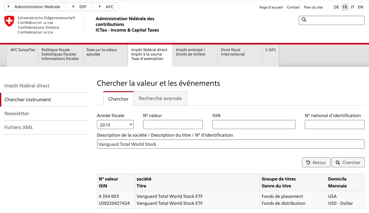369x213 pixels.
Task: Click société Titre column header
Action: point(197,182)
